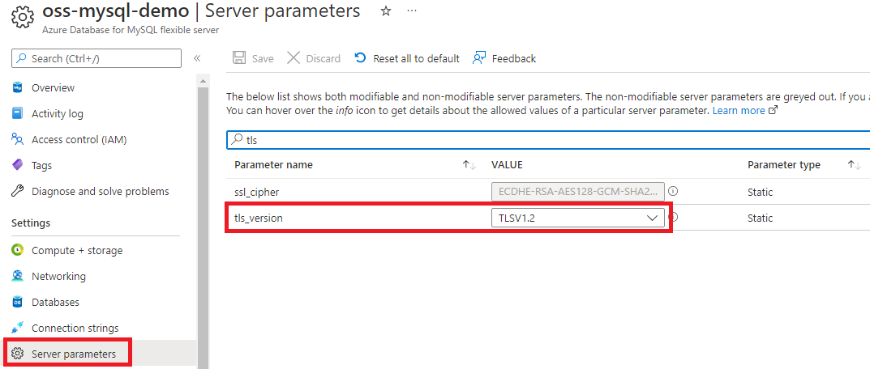Open Connection strings in the sidebar

(x=75, y=328)
